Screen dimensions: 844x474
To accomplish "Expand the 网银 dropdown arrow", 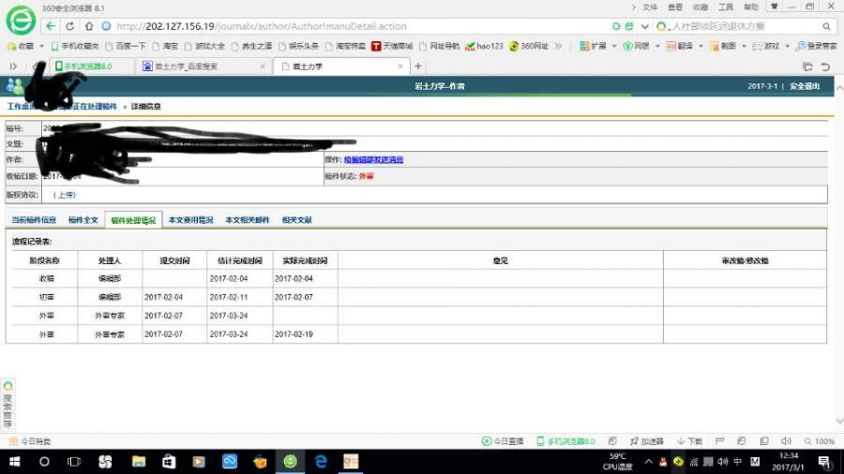I will 657,46.
